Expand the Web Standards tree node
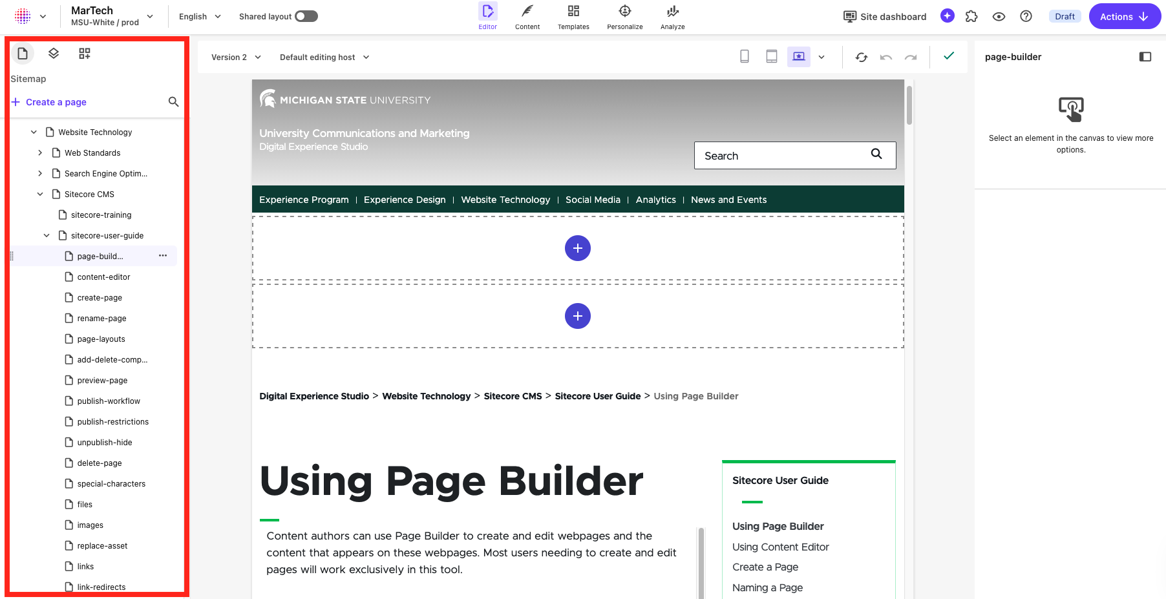 (40, 152)
